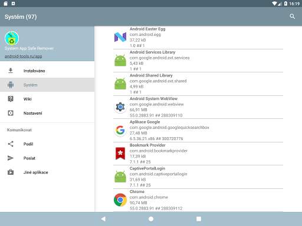Click package com.android.chrome

point(149,197)
